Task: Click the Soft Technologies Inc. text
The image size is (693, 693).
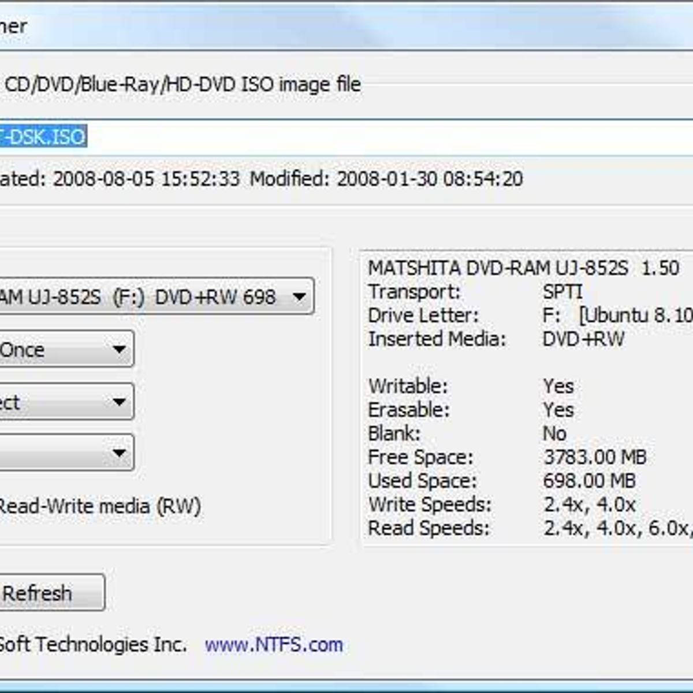Action: click(x=92, y=644)
